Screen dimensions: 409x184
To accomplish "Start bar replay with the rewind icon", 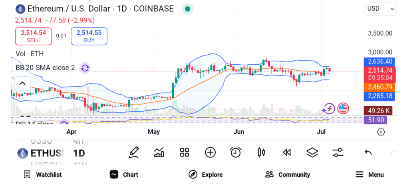I will pyautogui.click(x=286, y=152).
